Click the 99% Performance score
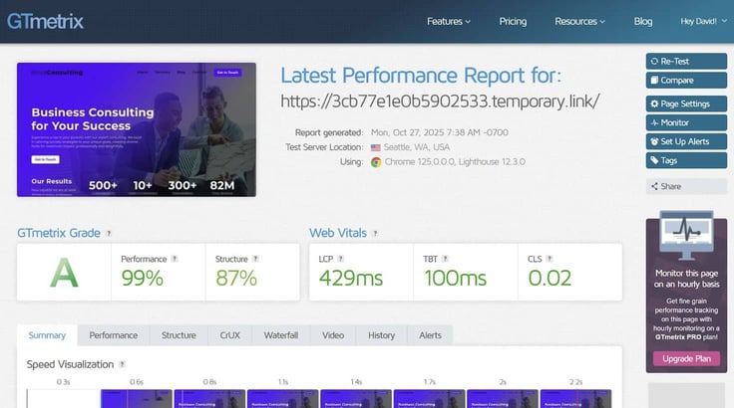The height and width of the screenshot is (408, 734). (143, 279)
